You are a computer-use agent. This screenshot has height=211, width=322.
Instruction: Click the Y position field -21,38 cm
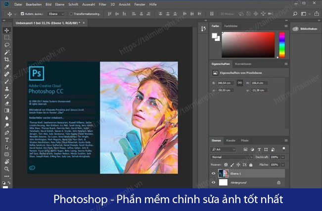pos(259,90)
